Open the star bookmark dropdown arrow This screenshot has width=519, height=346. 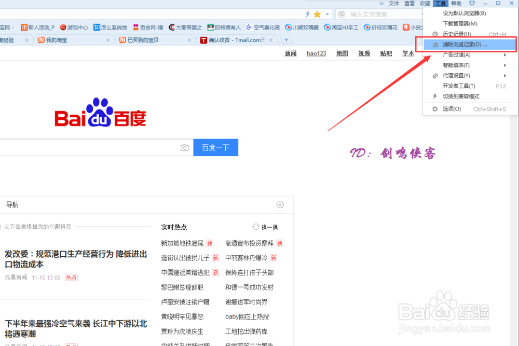point(328,14)
